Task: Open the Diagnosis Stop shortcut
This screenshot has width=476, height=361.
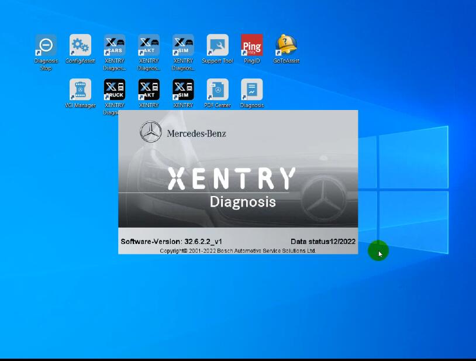Action: coord(46,43)
